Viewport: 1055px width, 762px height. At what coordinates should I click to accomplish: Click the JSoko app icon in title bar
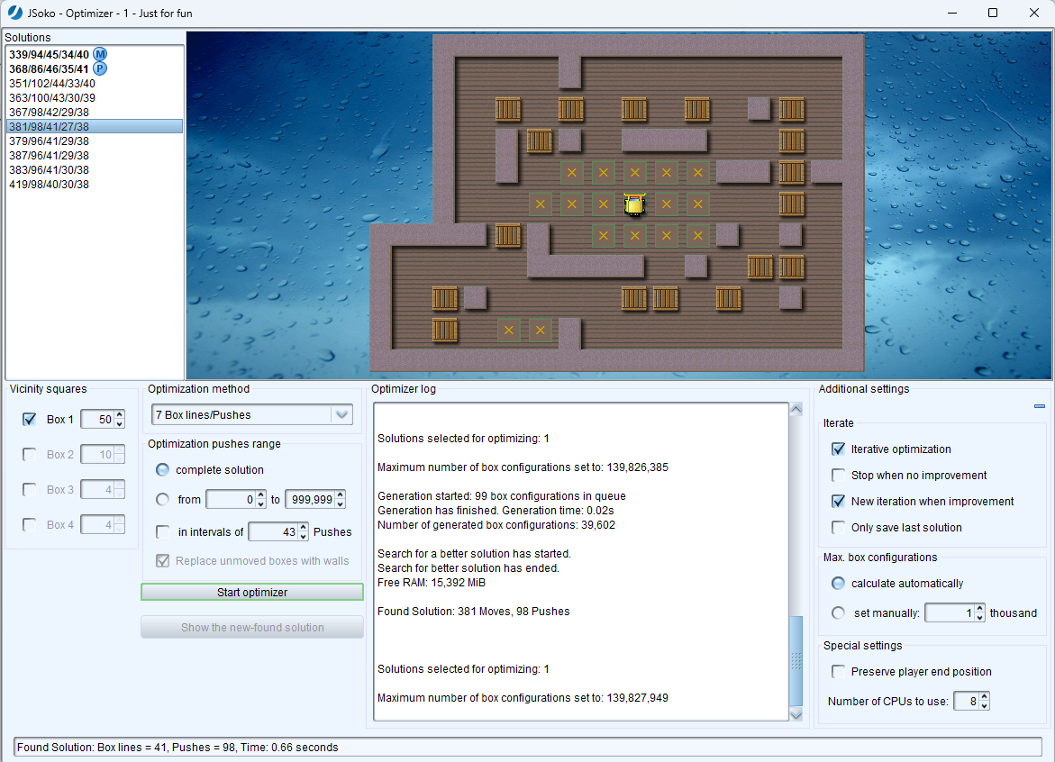coord(14,13)
